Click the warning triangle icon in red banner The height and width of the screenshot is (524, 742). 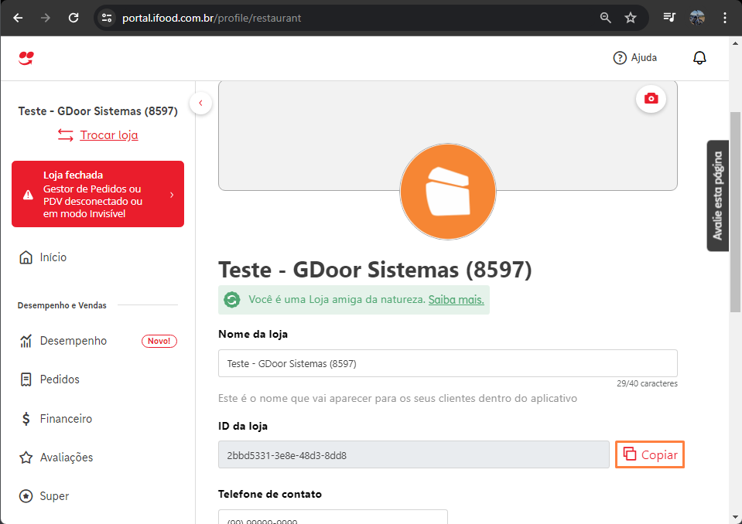tap(29, 195)
